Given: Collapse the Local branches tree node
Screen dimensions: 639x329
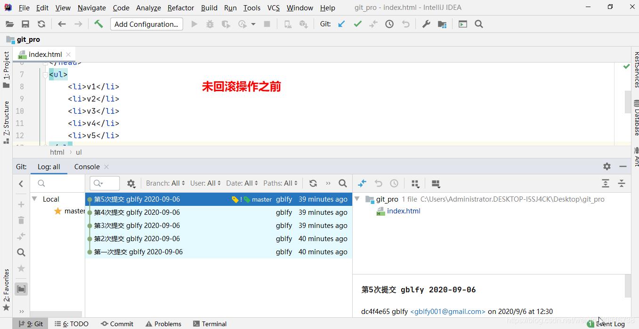Looking at the screenshot, I should [x=34, y=199].
